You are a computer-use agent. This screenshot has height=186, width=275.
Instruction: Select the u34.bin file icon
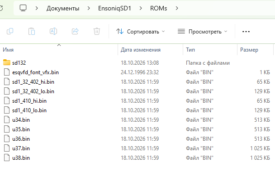point(7,119)
